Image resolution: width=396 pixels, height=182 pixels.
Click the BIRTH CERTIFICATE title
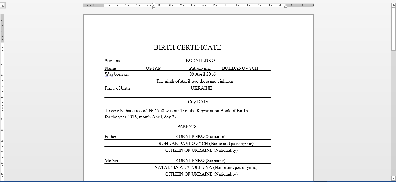point(187,47)
